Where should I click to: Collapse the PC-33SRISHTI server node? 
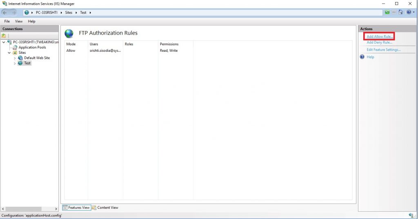(3, 42)
